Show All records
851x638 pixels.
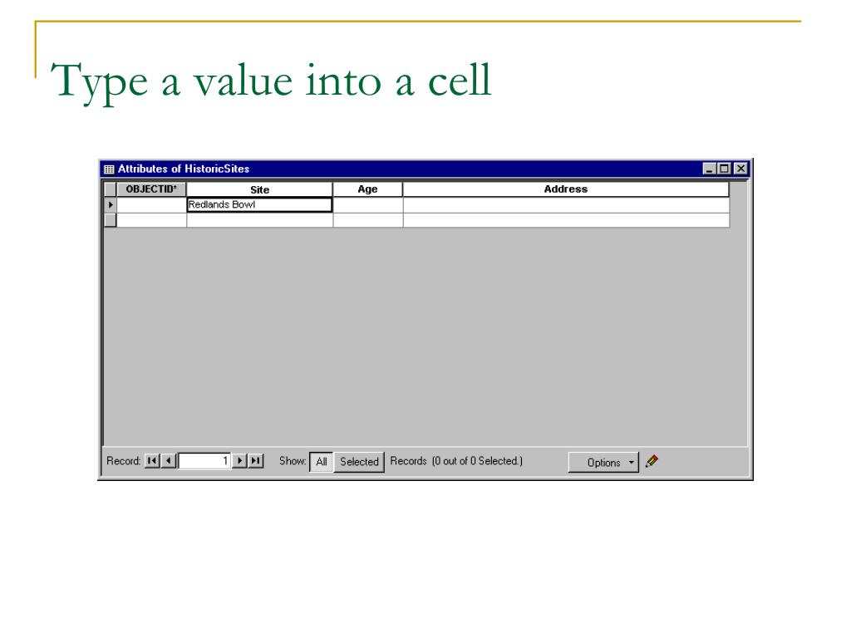(x=322, y=462)
